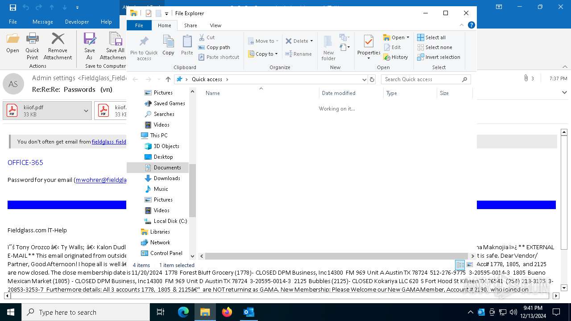Click Save As in Outlook ribbon
Image resolution: width=571 pixels, height=321 pixels.
coord(89,46)
